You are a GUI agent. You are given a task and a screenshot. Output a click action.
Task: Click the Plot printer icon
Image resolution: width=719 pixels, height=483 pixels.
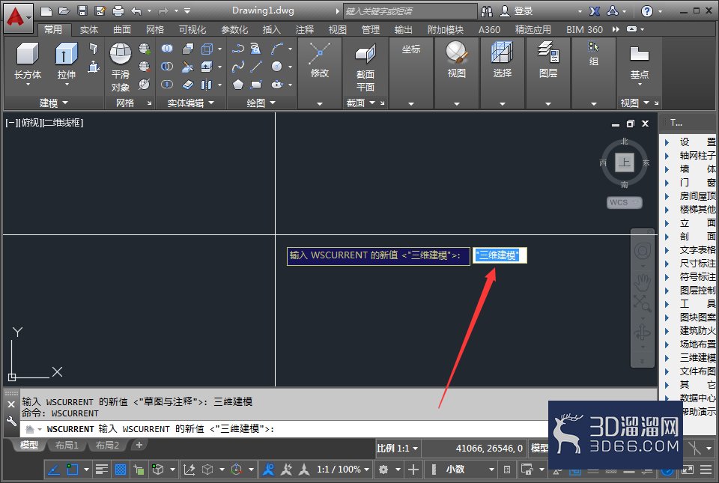click(118, 10)
